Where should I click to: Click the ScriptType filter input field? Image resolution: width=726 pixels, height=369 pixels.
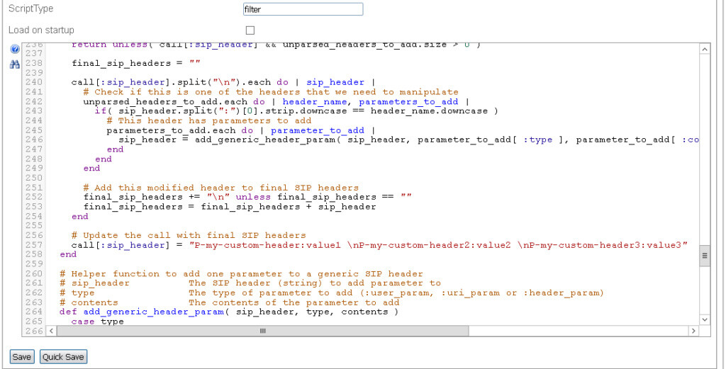[x=303, y=9]
